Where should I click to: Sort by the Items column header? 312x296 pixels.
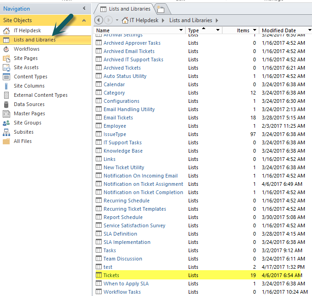[x=243, y=30]
